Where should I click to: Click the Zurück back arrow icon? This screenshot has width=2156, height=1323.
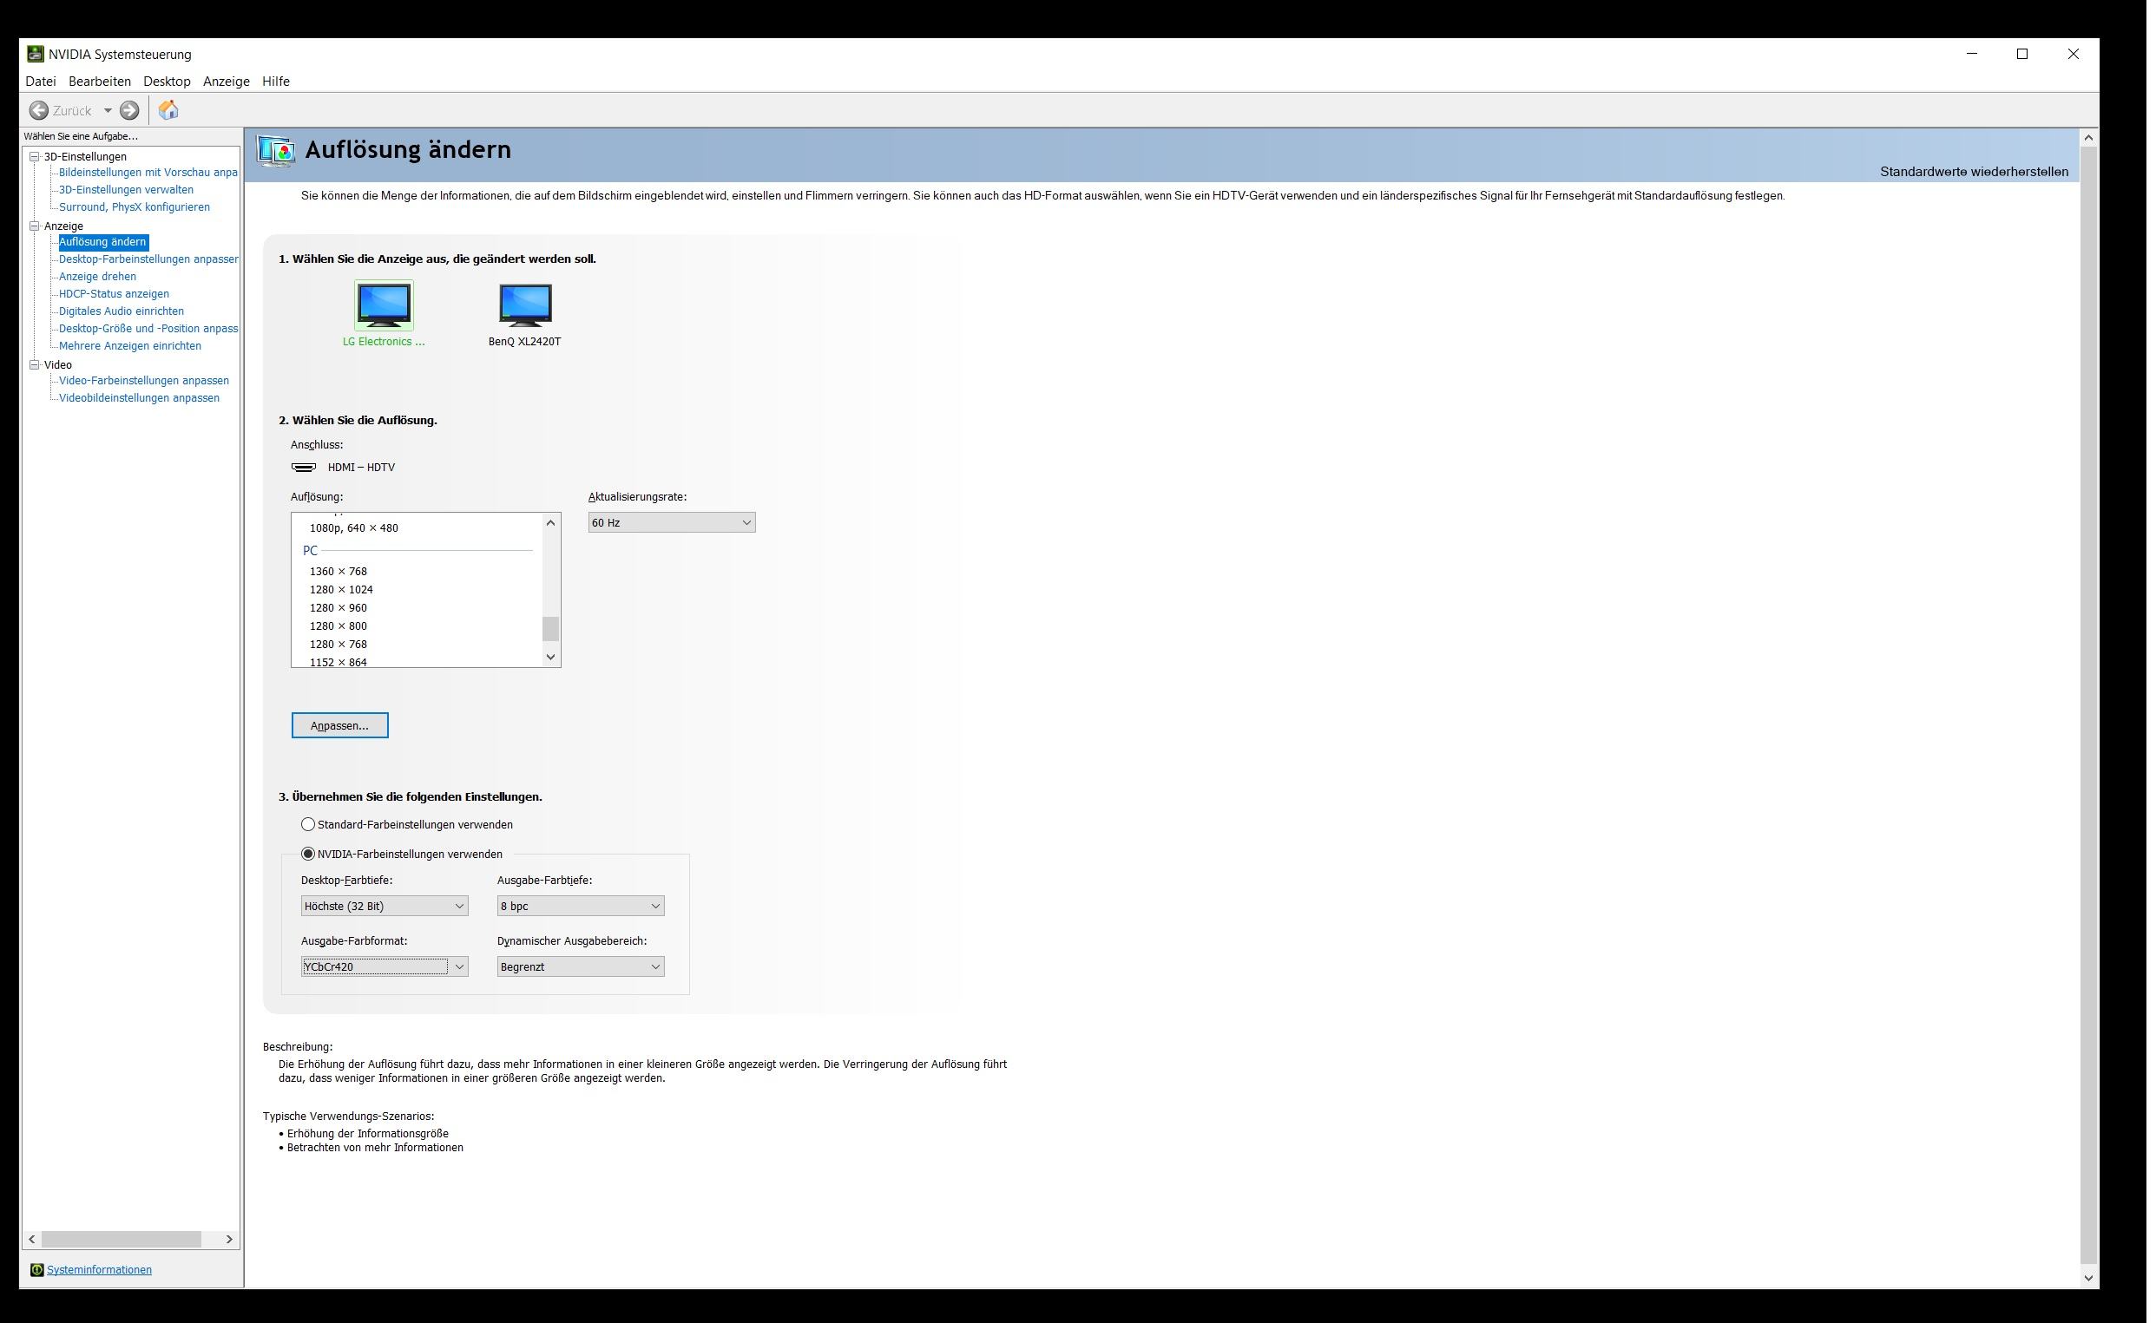point(38,110)
